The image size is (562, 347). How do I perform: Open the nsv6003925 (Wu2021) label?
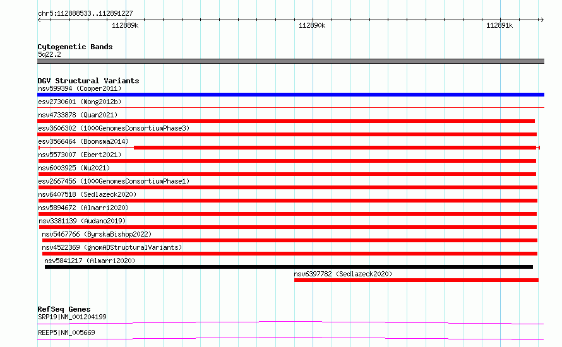click(x=74, y=168)
